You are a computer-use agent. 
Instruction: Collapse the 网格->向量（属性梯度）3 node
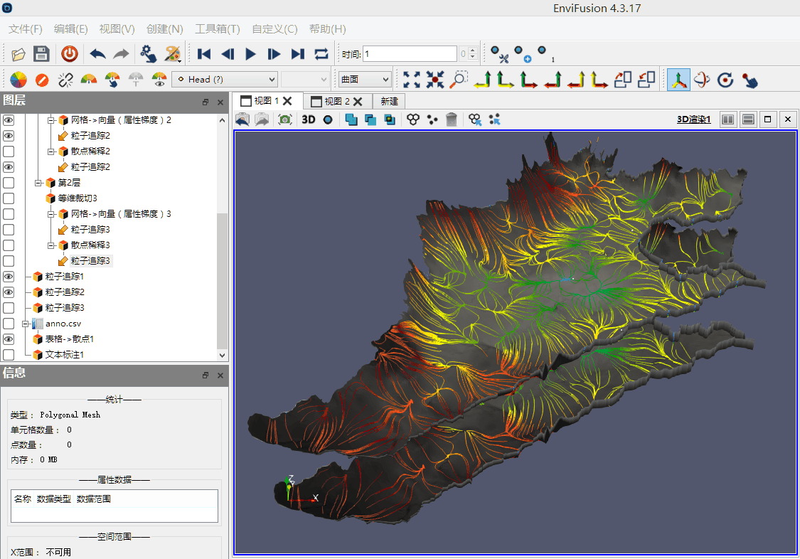tap(51, 214)
